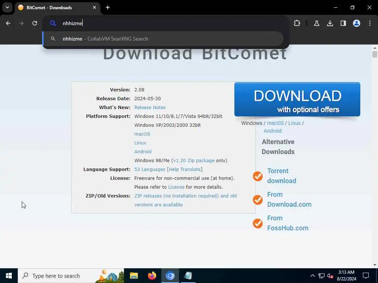
Task: Open the License link for more details
Action: click(x=176, y=187)
